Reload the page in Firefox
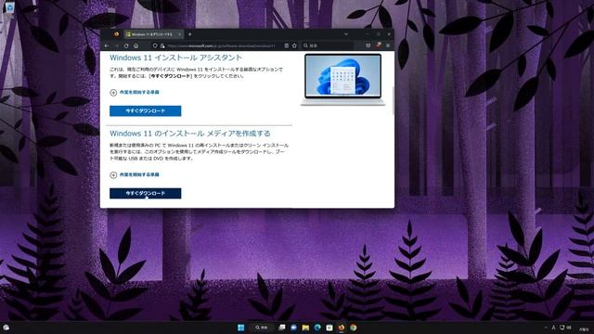The width and height of the screenshot is (594, 334). (126, 45)
